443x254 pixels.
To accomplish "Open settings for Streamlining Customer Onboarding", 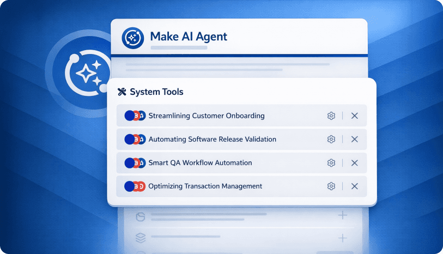I will [x=331, y=116].
